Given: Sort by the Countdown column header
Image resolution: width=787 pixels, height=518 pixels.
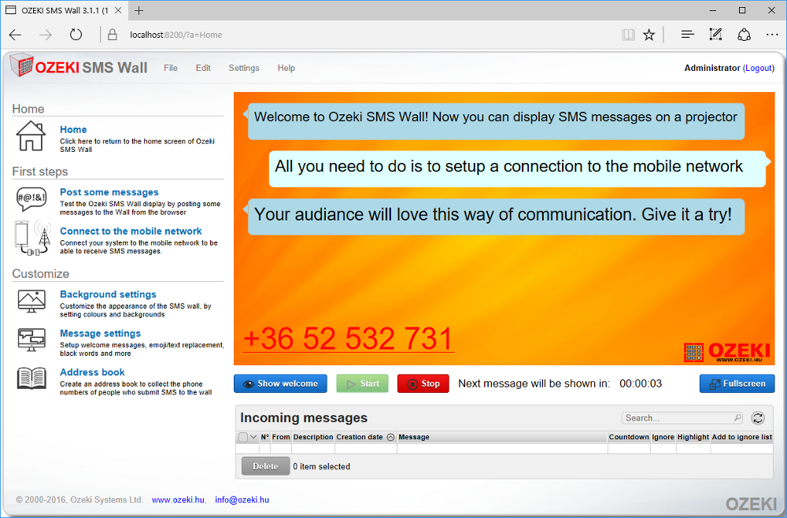Looking at the screenshot, I should [x=629, y=437].
